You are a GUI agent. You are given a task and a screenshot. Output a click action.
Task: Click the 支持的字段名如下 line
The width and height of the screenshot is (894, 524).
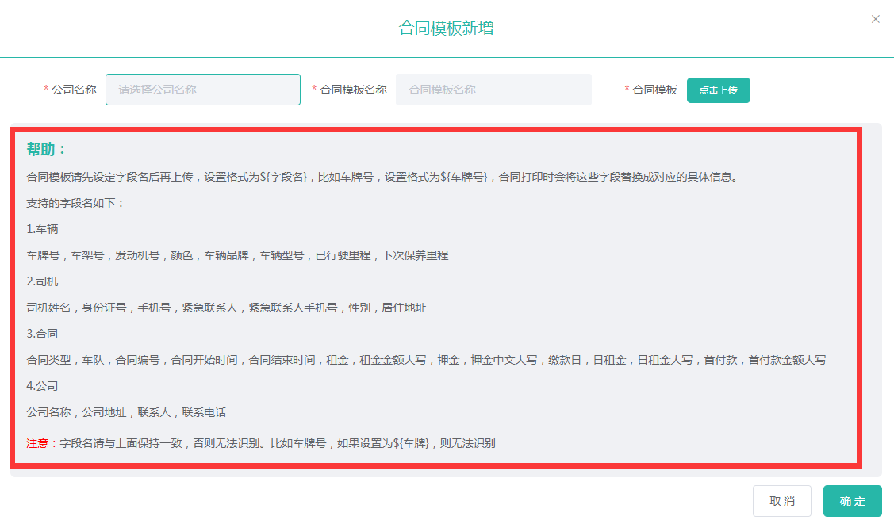pos(75,203)
